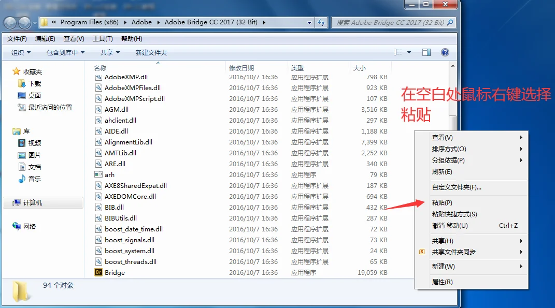Click the Forward navigation arrow button

pos(24,23)
